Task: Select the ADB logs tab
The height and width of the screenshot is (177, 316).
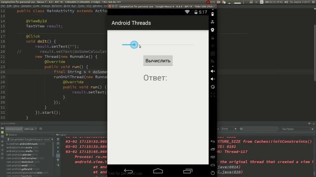Action: coord(30,129)
